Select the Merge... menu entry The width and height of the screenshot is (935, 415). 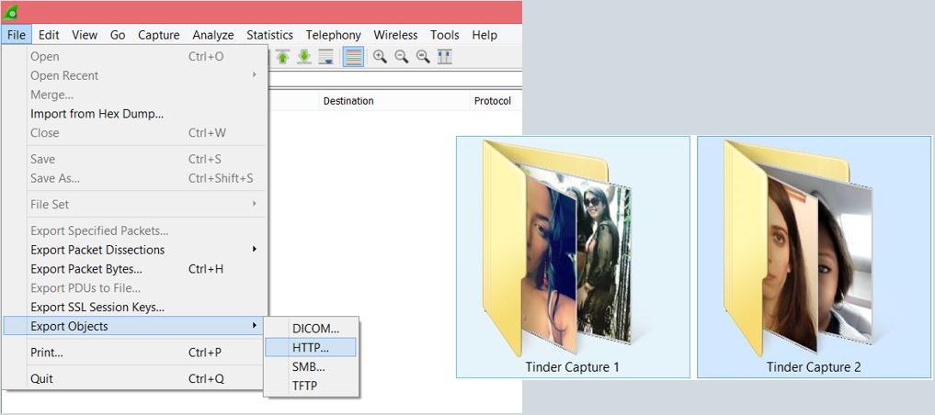pyautogui.click(x=135, y=95)
